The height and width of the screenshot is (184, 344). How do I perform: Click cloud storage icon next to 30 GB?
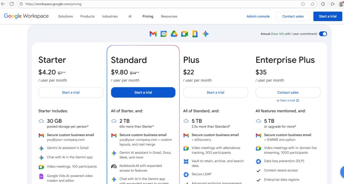[41, 121]
